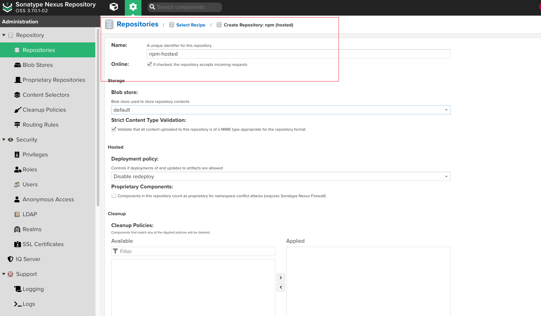Click the LDAP book icon
This screenshot has width=541, height=316.
[x=17, y=214]
